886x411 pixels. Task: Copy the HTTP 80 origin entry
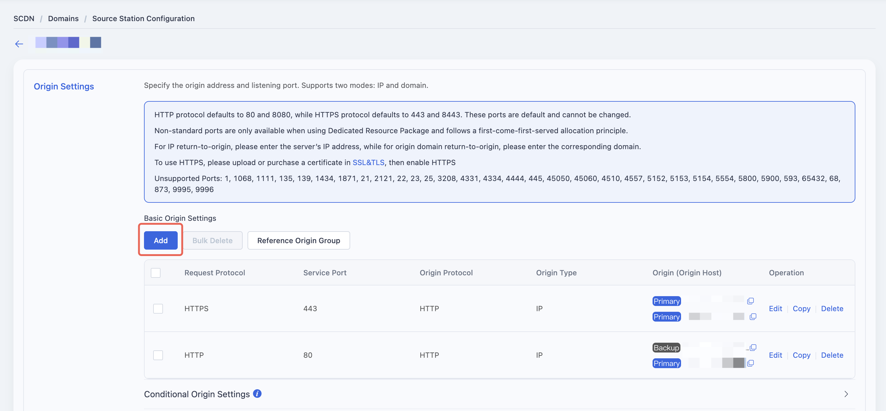[801, 355]
